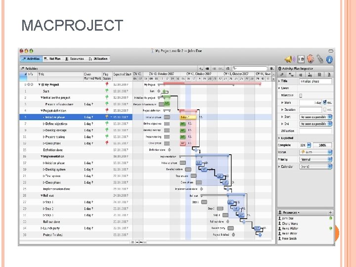Open the blue info inspector icon
This screenshot has height=267, width=356.
coord(329,59)
